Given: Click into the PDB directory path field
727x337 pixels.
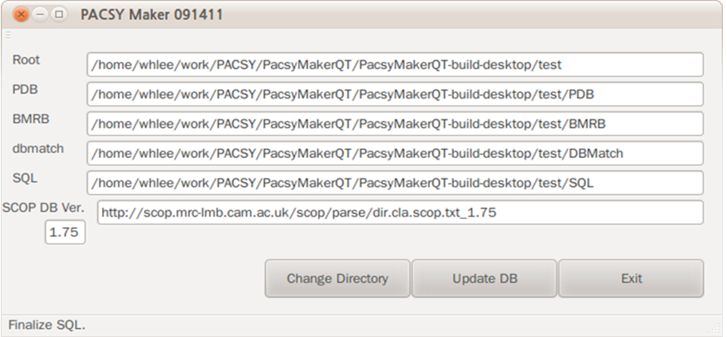Looking at the screenshot, I should click(395, 94).
